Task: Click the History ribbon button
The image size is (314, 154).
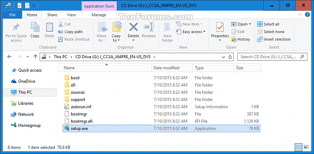Action: pos(240,39)
